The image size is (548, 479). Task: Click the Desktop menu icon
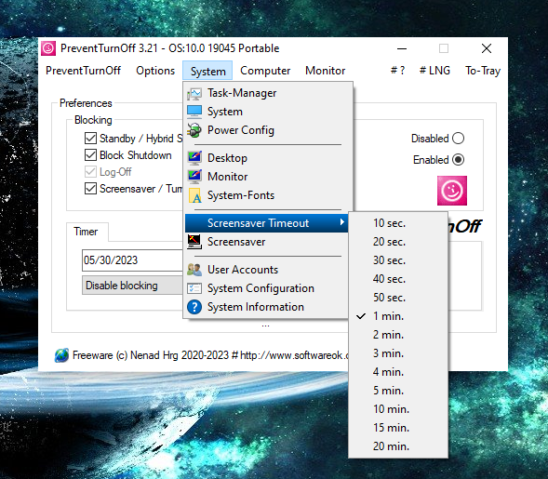(x=194, y=158)
